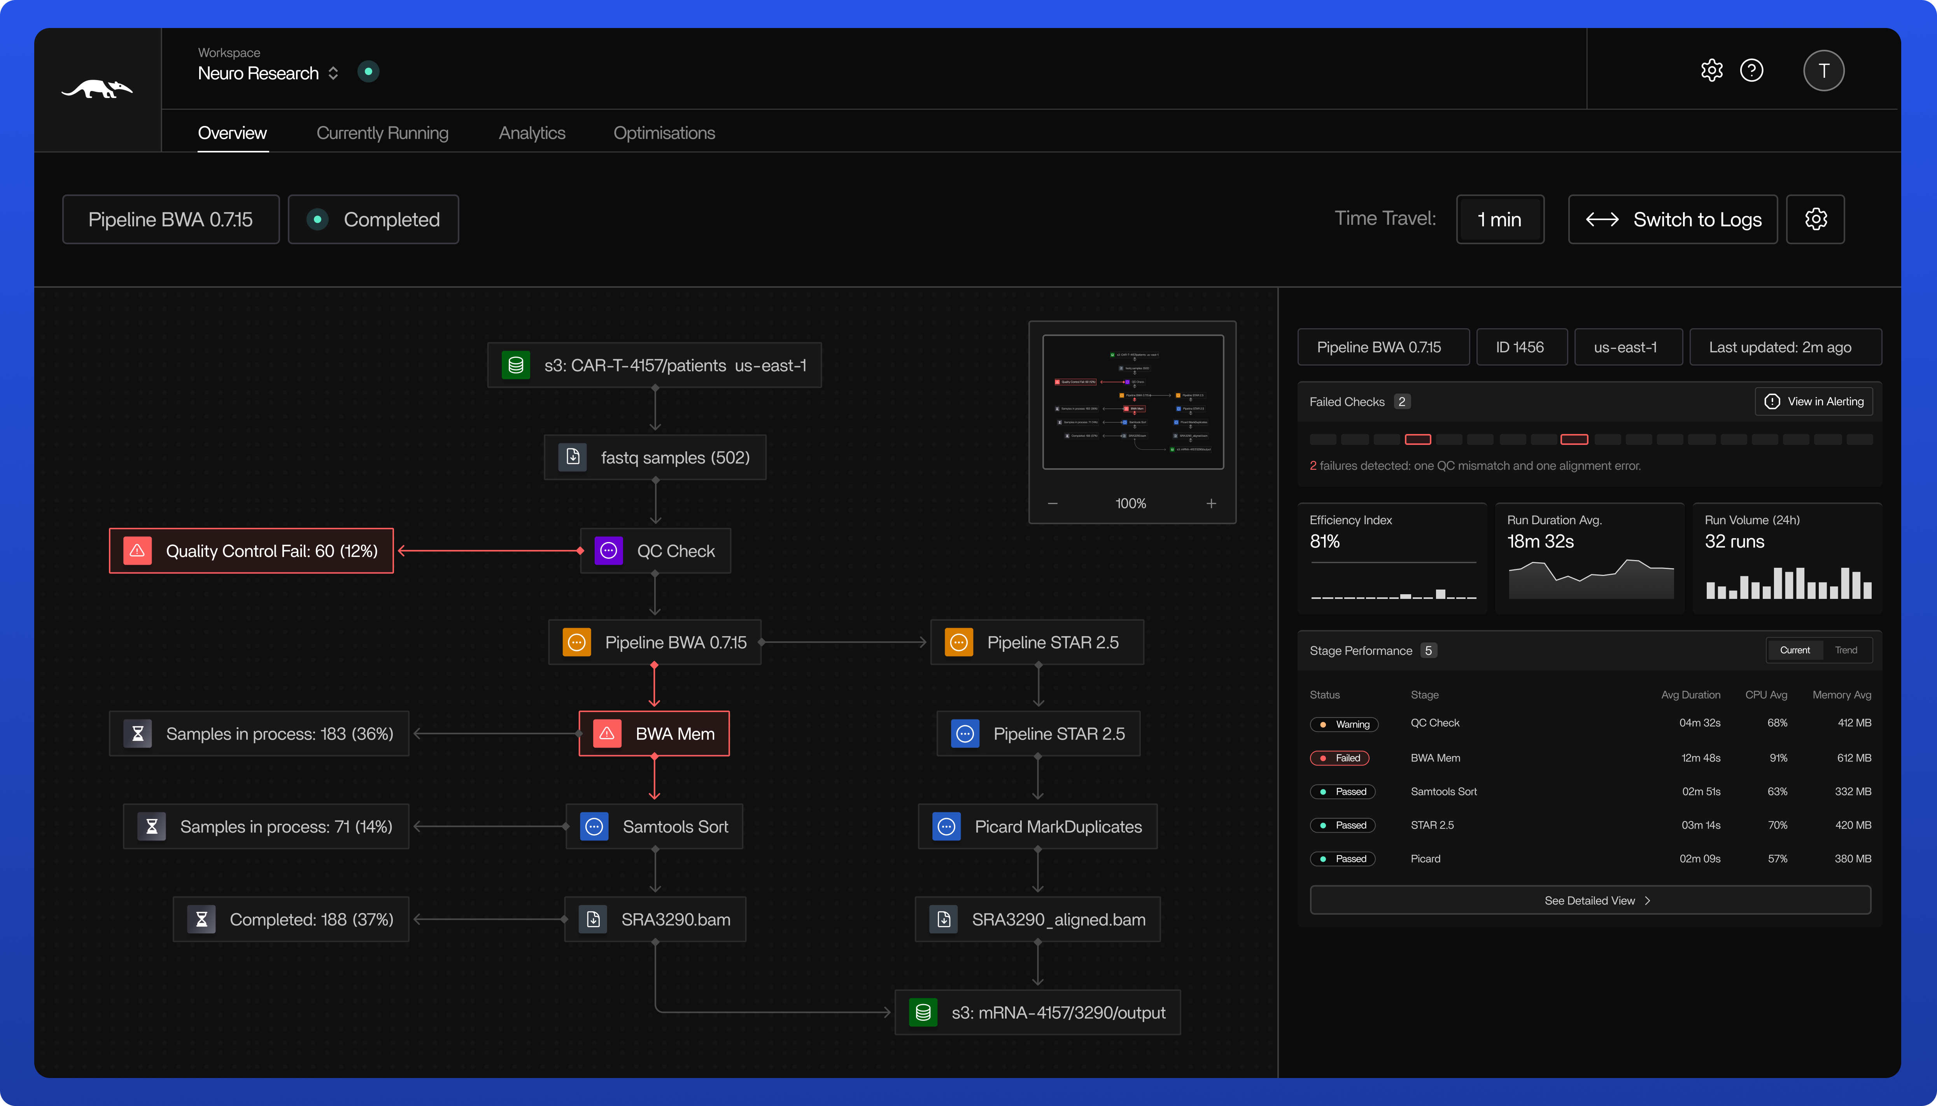Image resolution: width=1937 pixels, height=1106 pixels.
Task: Open the Analytics tab
Action: [532, 133]
